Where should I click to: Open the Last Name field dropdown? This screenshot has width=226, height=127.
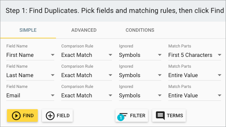click(30, 75)
